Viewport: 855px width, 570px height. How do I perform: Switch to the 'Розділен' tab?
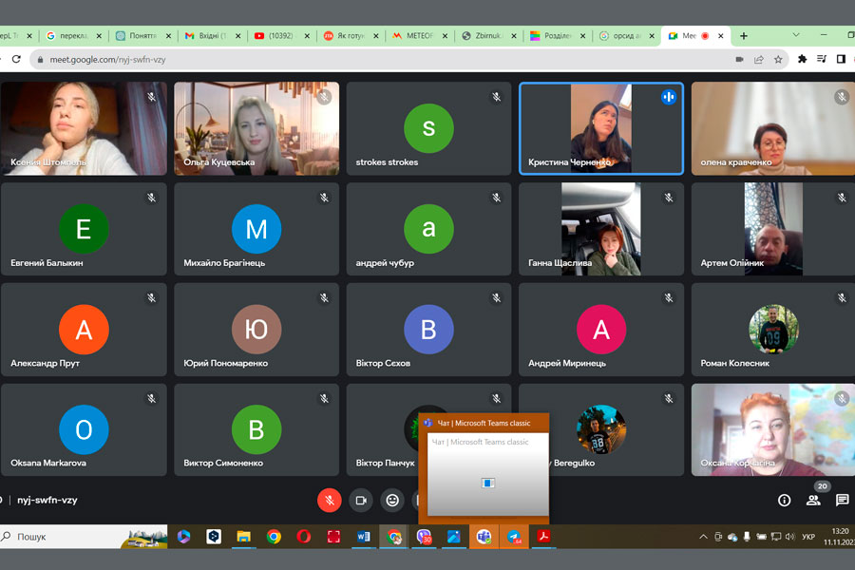pyautogui.click(x=558, y=36)
